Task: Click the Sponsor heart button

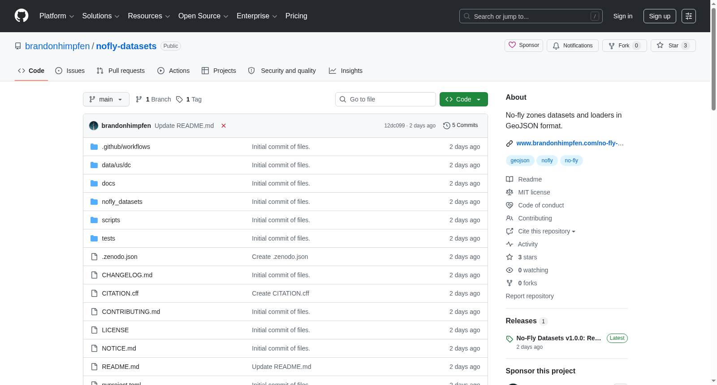Action: (524, 46)
